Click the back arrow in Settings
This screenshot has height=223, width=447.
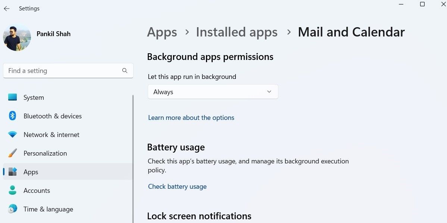(x=7, y=9)
